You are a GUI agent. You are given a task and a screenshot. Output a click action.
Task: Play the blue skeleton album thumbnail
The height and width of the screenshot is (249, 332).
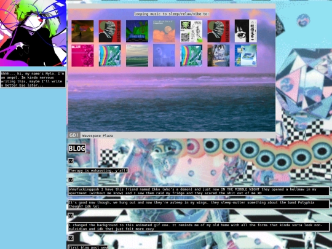click(x=164, y=55)
